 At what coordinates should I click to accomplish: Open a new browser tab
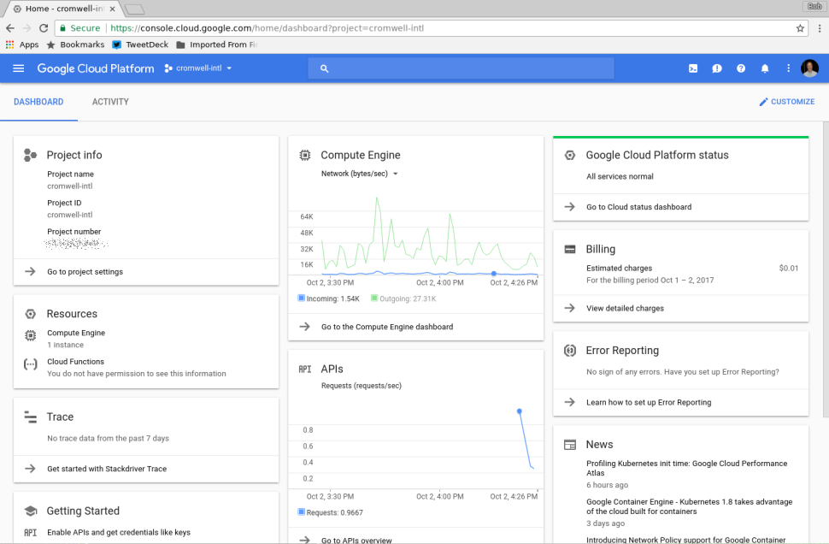[x=135, y=9]
